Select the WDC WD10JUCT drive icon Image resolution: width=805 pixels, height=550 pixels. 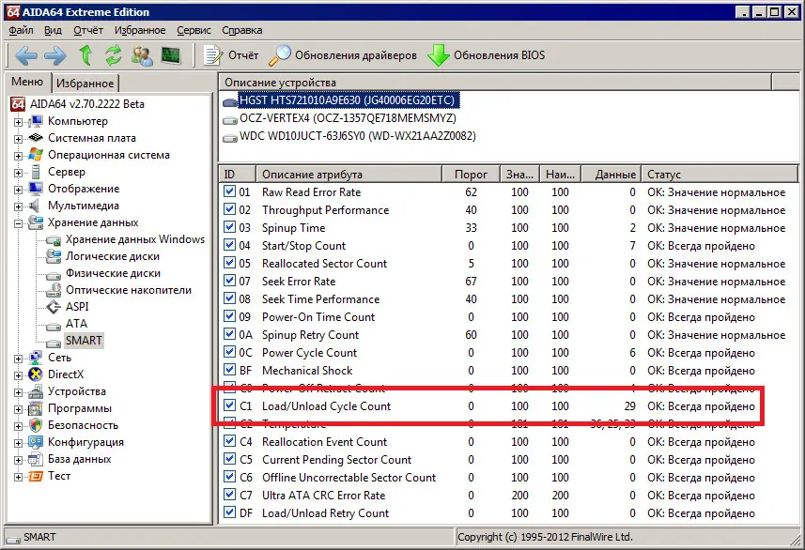pos(229,138)
